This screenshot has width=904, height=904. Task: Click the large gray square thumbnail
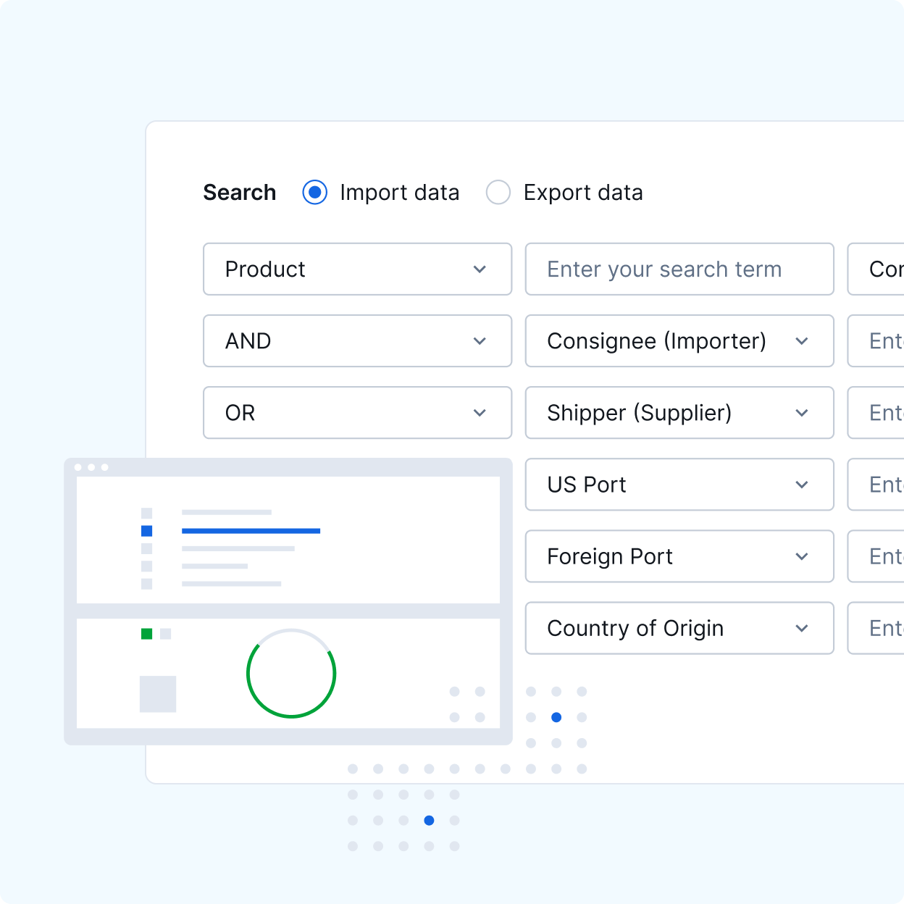click(158, 694)
